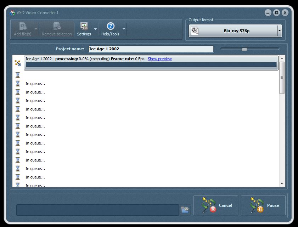
Task: Click the VSO Video Converter title bar icon
Action: click(12, 13)
